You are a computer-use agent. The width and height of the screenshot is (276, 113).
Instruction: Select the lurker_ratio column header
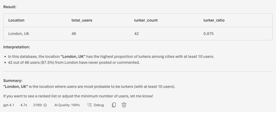point(214,20)
